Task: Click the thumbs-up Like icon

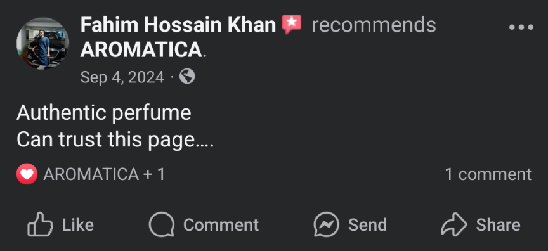Action: point(40,224)
